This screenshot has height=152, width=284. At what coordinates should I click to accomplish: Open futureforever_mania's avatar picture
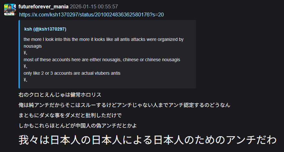10,10
